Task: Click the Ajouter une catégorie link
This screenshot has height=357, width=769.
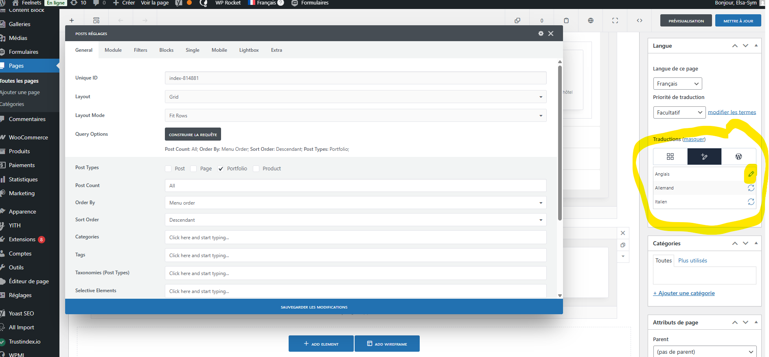Action: 684,293
